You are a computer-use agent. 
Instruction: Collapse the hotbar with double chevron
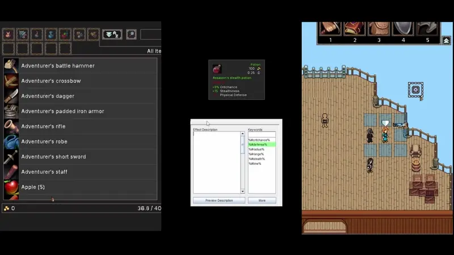coord(446,41)
